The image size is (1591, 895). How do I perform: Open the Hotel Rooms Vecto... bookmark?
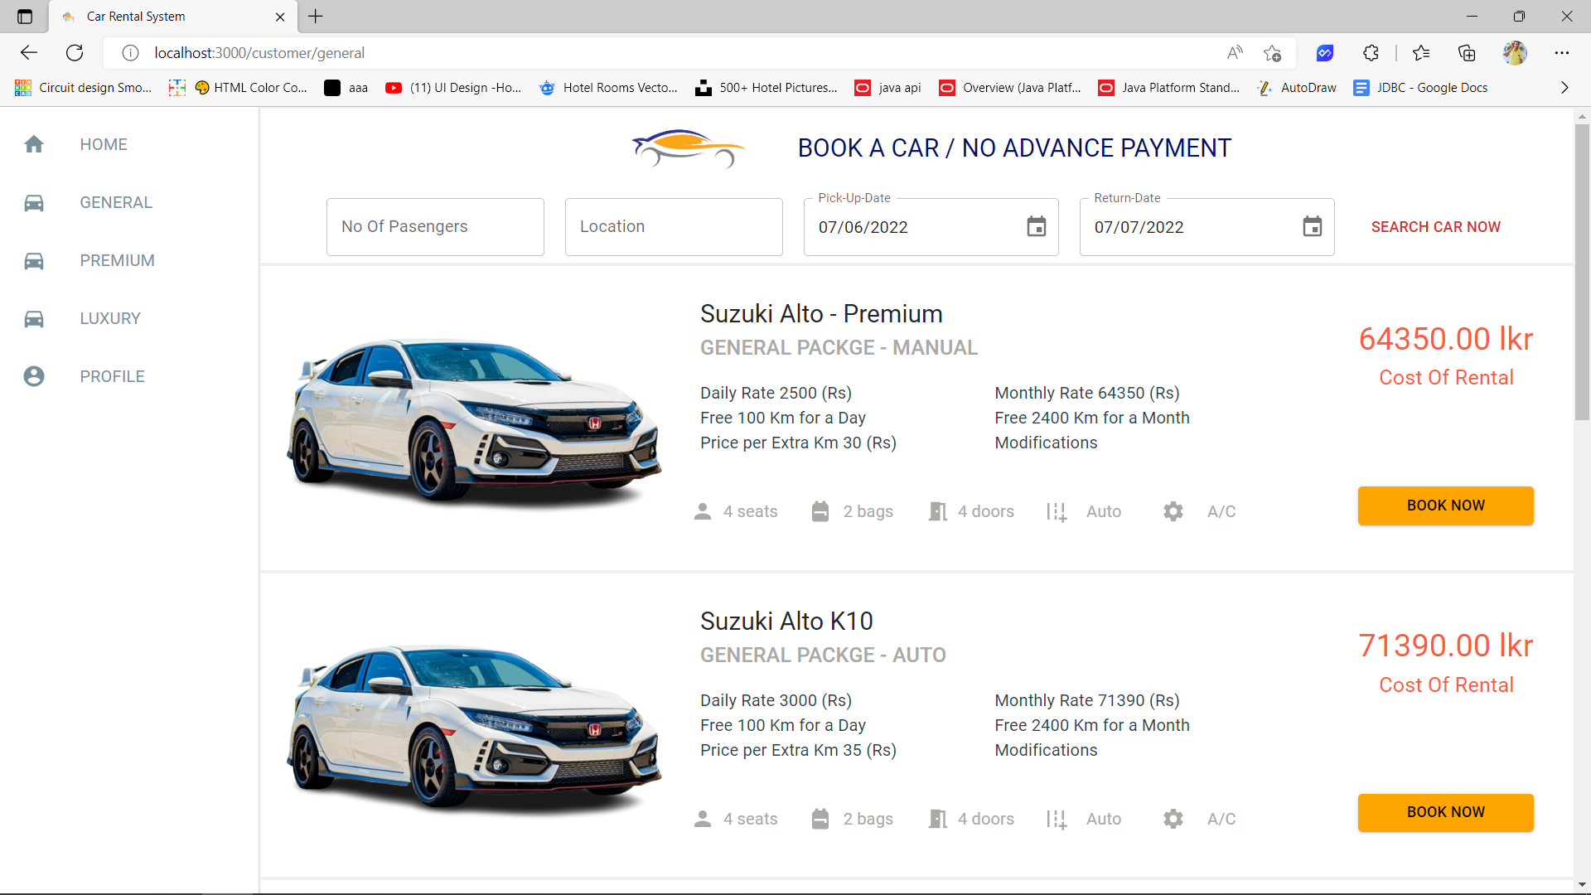tap(608, 88)
